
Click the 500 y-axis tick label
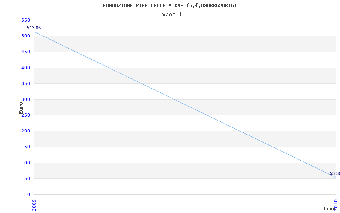click(25, 36)
